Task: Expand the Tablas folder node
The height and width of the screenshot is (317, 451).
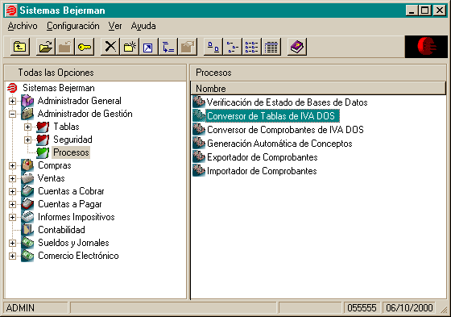Action: coord(27,127)
